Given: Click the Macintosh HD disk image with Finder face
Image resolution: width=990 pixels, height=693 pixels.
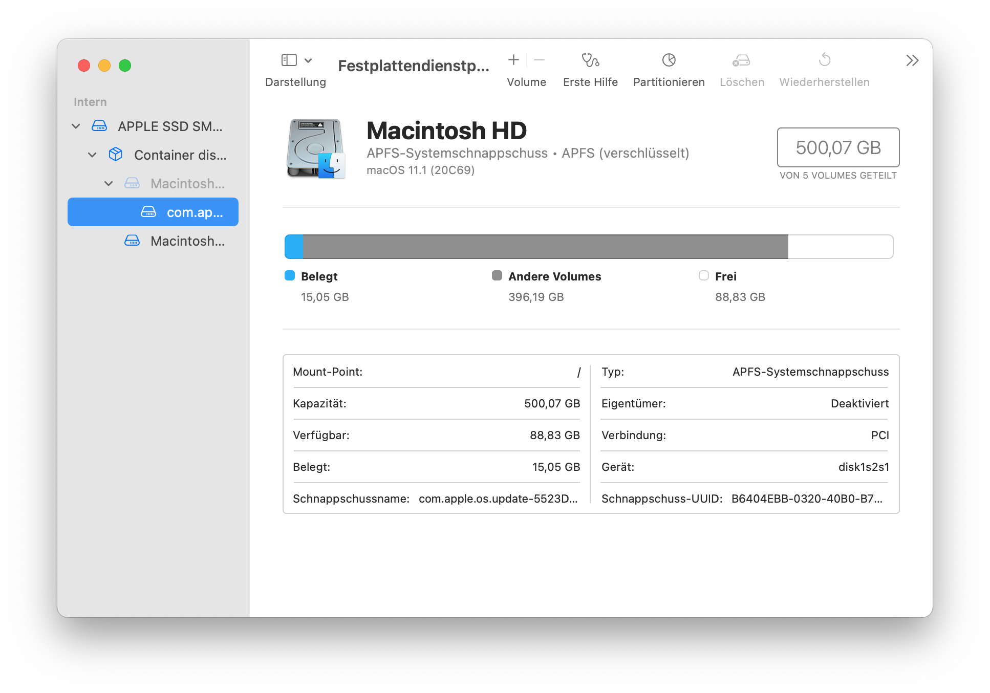Looking at the screenshot, I should point(316,148).
